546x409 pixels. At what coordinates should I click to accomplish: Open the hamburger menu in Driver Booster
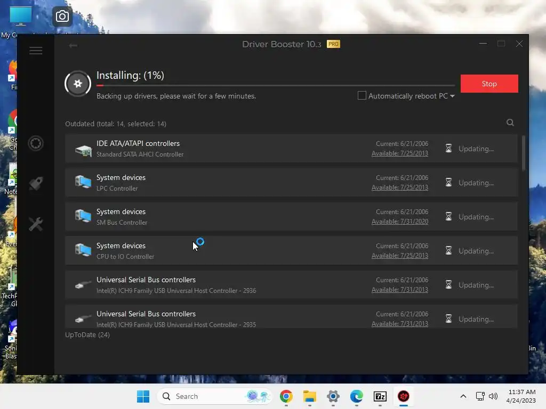pyautogui.click(x=36, y=51)
